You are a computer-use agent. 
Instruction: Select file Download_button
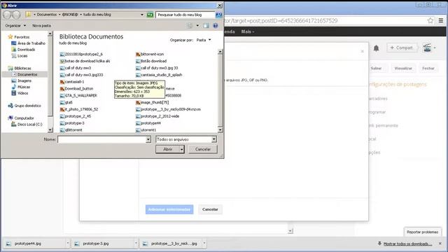click(76, 89)
